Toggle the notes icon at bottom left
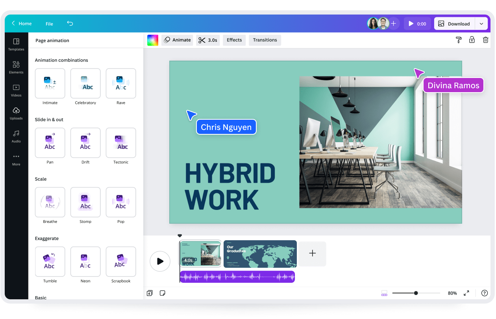 point(162,293)
